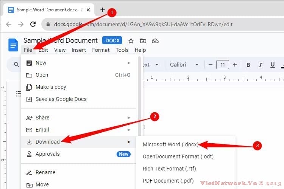
Task: Check the cloud document status icon
Action: (x=155, y=41)
